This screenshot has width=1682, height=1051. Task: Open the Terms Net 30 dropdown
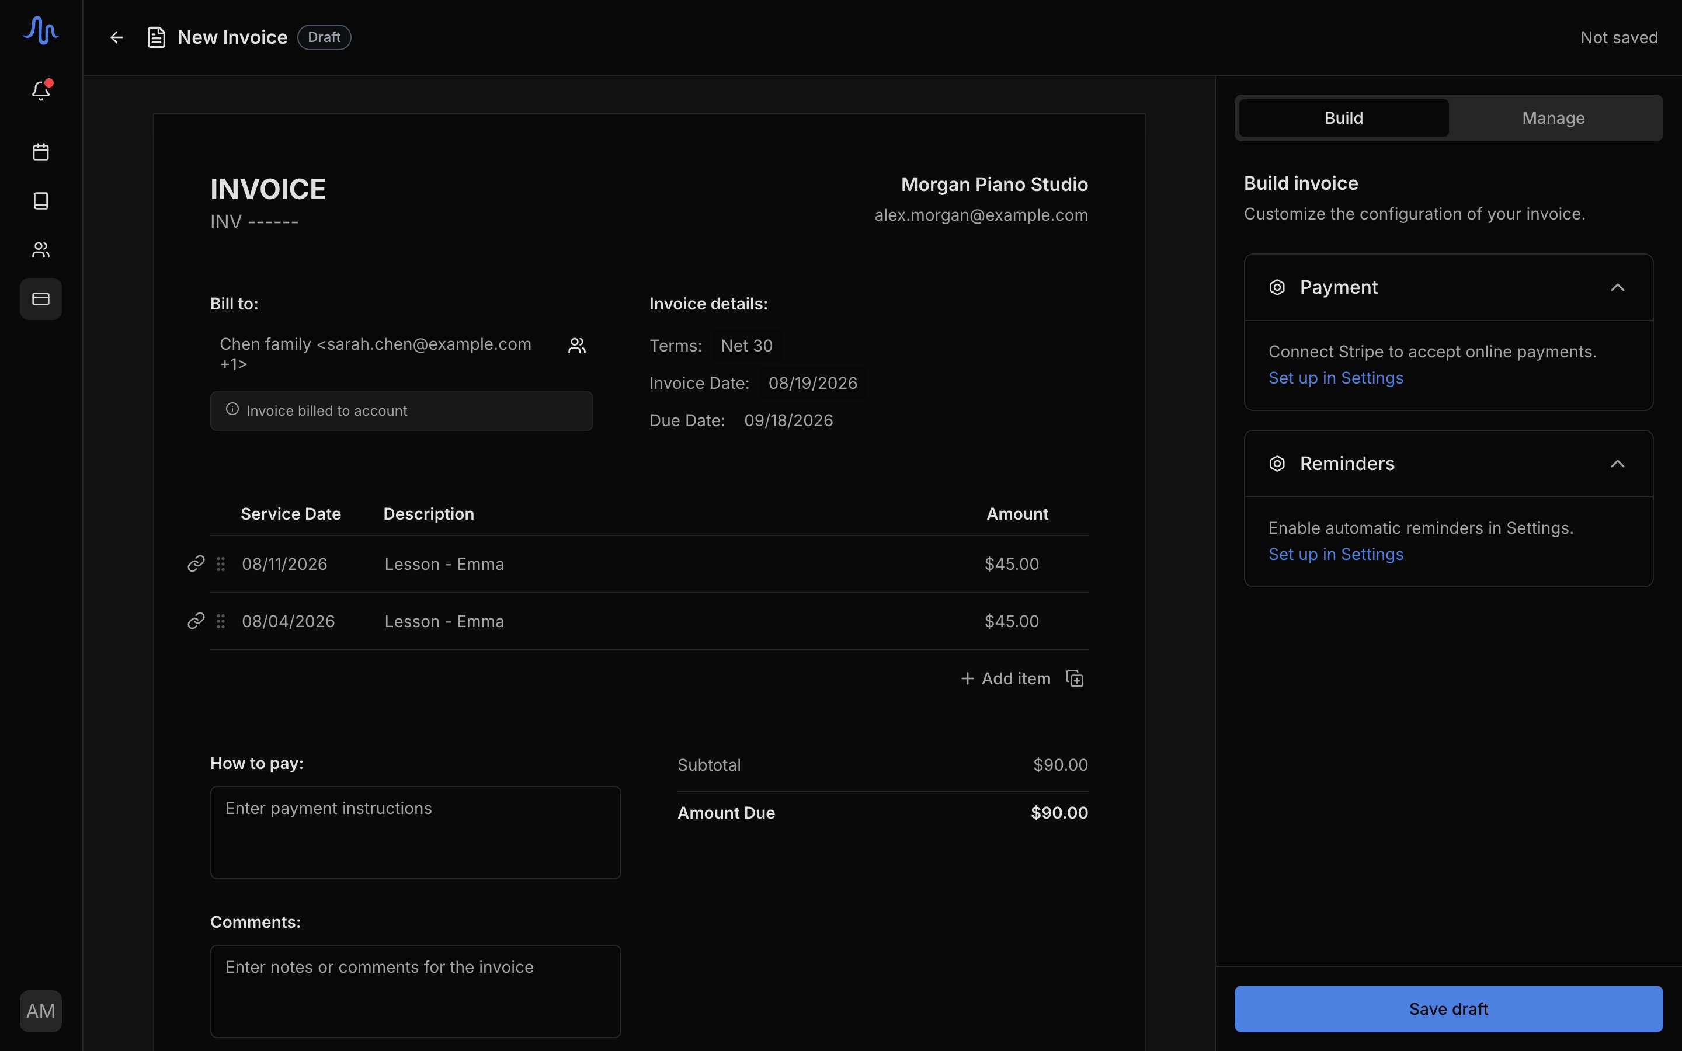point(746,346)
